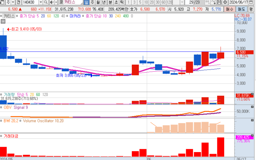Click the magenta 209,425 value tag

[x=244, y=137]
